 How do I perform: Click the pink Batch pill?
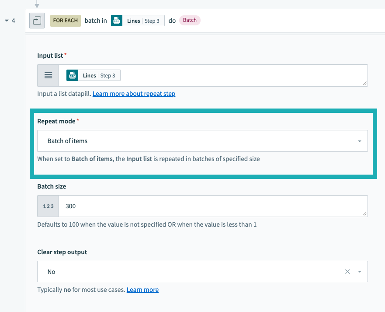tap(190, 20)
